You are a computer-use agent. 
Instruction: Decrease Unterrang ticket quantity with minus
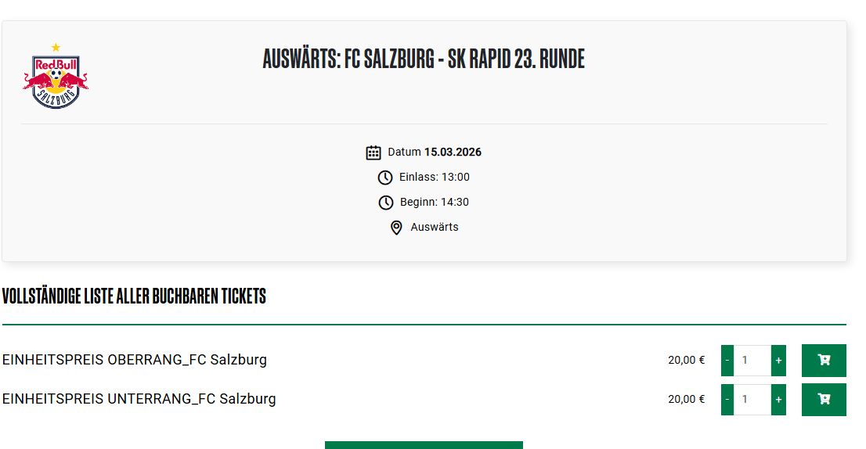tap(727, 400)
